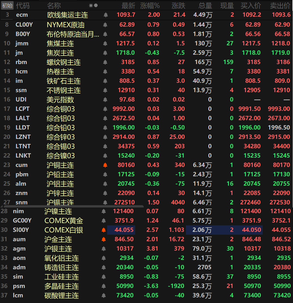This screenshot has height=303, width=293.
Task: Click alert bell for 碳酸锂主连
Action: click(104, 295)
